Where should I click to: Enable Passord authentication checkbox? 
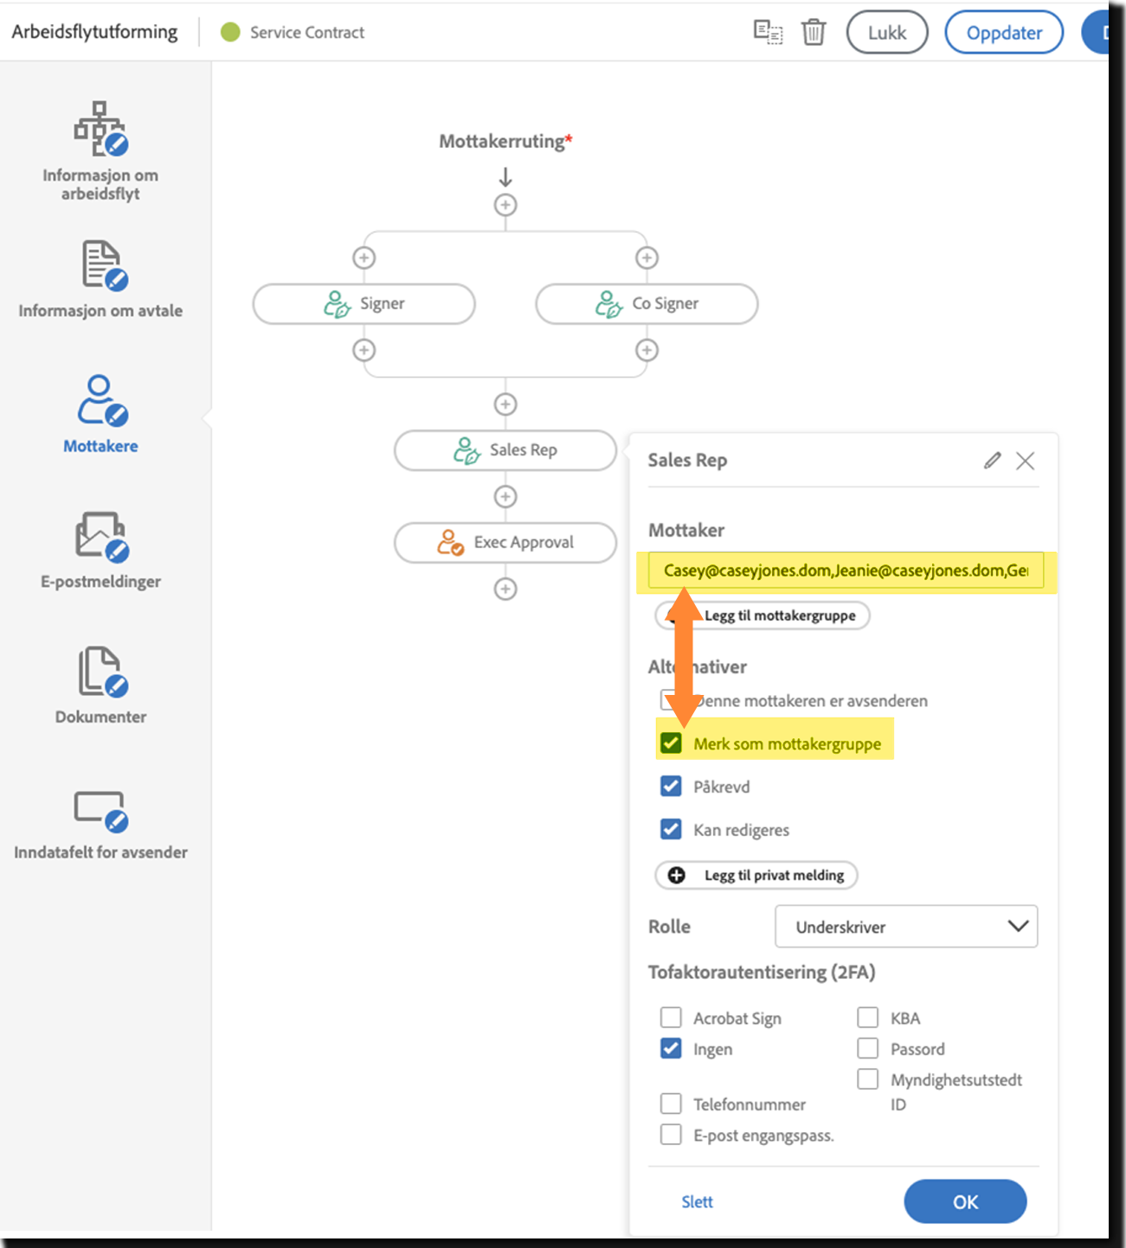tap(868, 1048)
